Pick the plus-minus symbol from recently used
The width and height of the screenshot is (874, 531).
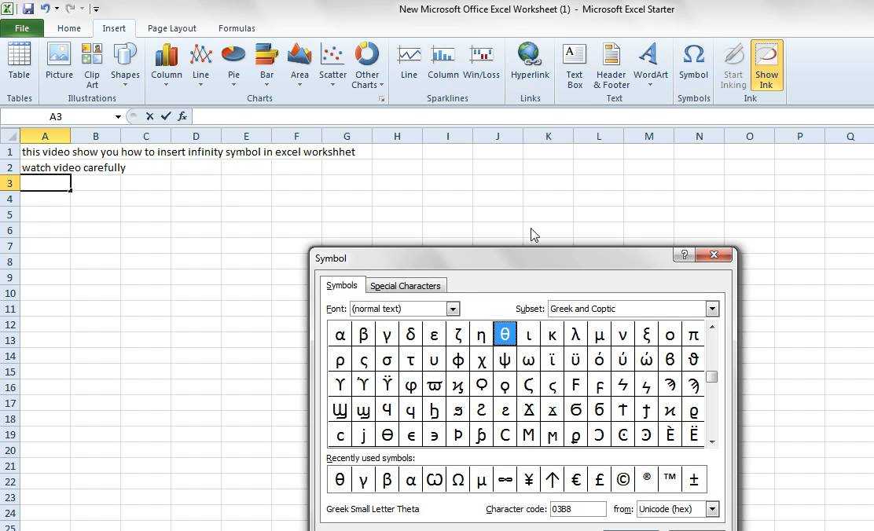point(694,479)
